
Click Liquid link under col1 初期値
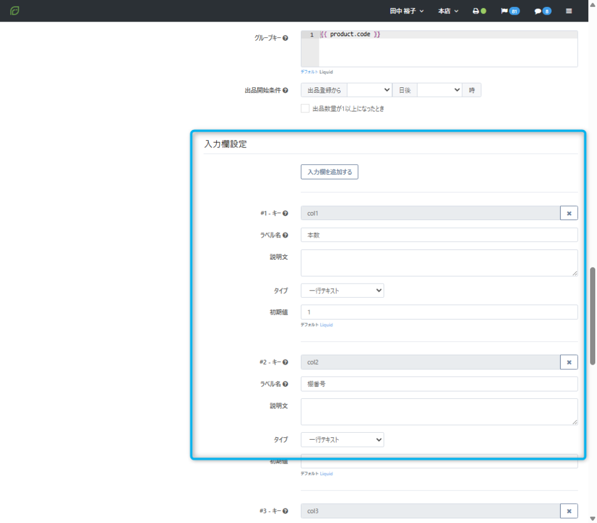pos(326,325)
